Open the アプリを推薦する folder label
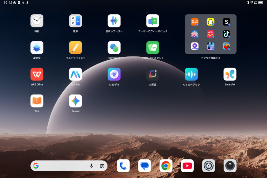The height and width of the screenshot is (178, 267). pyautogui.click(x=211, y=58)
